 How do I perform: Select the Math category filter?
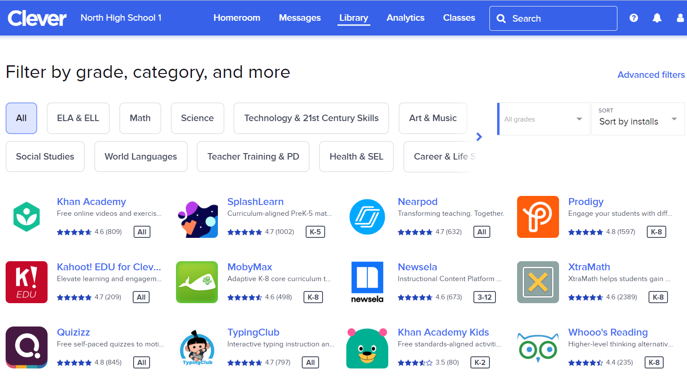[140, 118]
